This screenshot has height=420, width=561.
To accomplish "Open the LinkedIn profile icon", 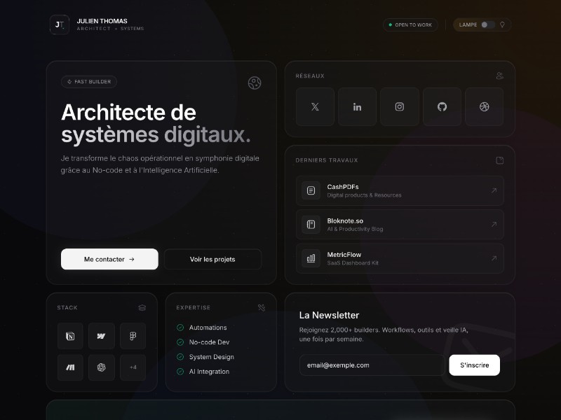I will (357, 107).
